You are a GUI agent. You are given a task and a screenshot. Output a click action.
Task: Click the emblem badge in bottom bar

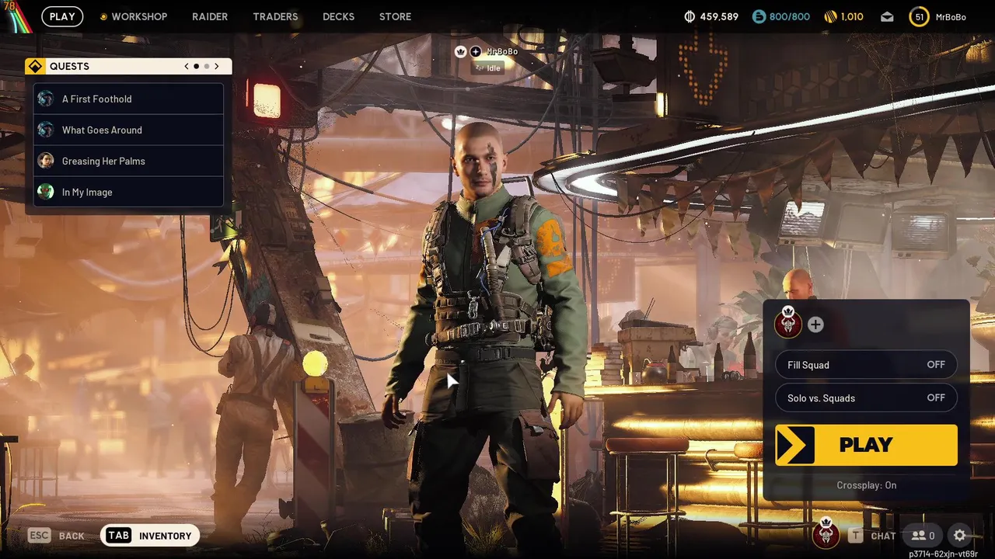click(826, 533)
